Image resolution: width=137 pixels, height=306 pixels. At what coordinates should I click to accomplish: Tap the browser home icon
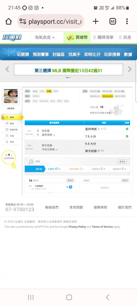pos(9,21)
